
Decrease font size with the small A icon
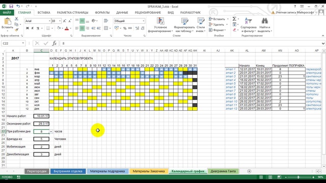click(x=70, y=21)
